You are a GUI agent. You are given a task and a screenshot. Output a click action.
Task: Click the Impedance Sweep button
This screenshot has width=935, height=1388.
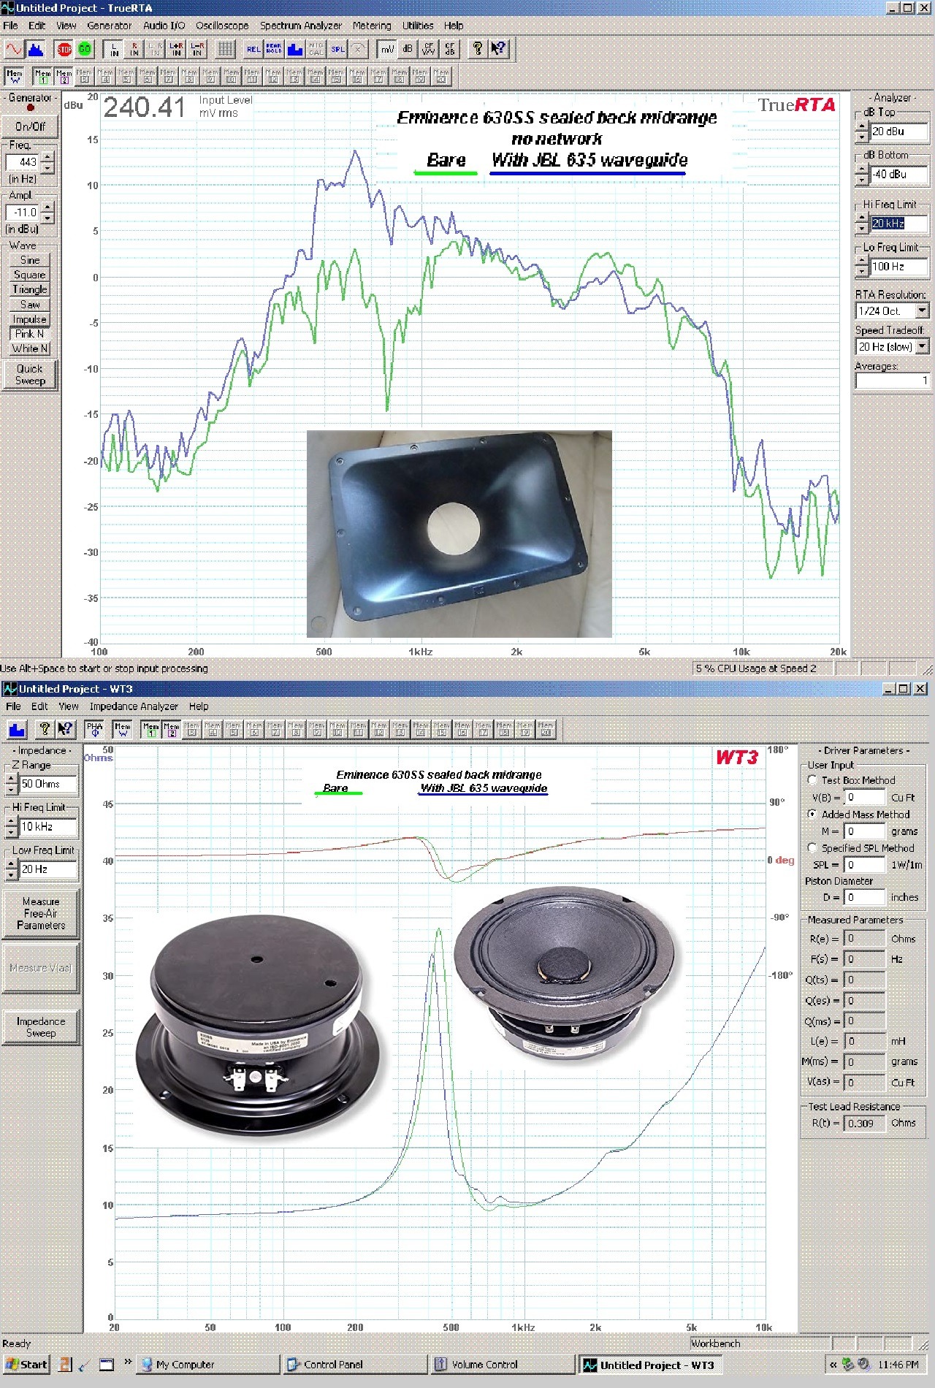coord(41,1027)
